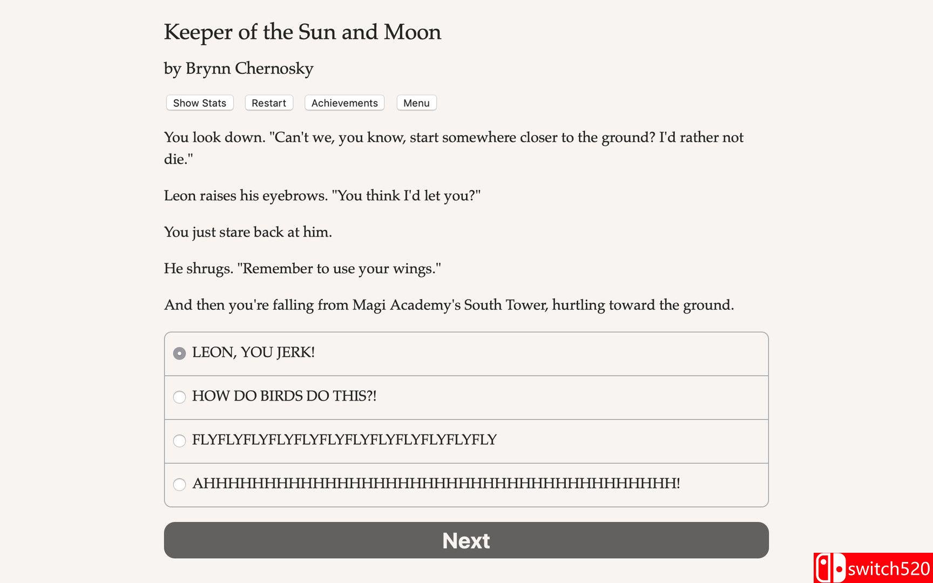Choose the "HOW DO BIRDS DO THIS?!" radio button
This screenshot has height=583, width=933.
tap(179, 397)
